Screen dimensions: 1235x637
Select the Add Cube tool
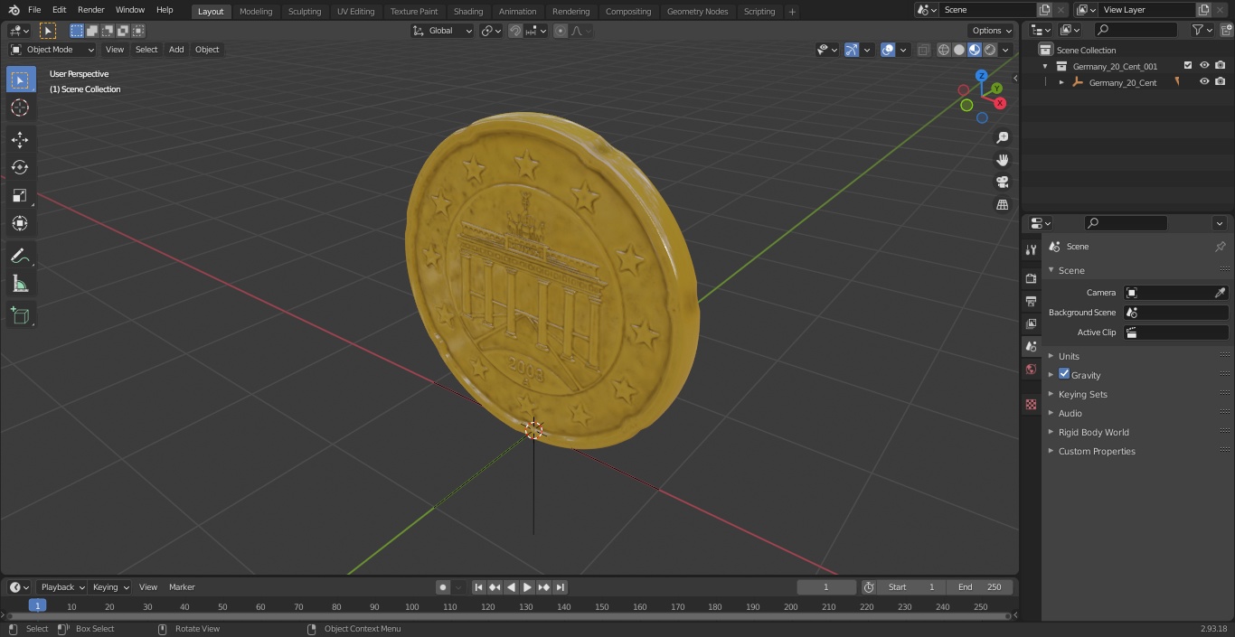(20, 316)
